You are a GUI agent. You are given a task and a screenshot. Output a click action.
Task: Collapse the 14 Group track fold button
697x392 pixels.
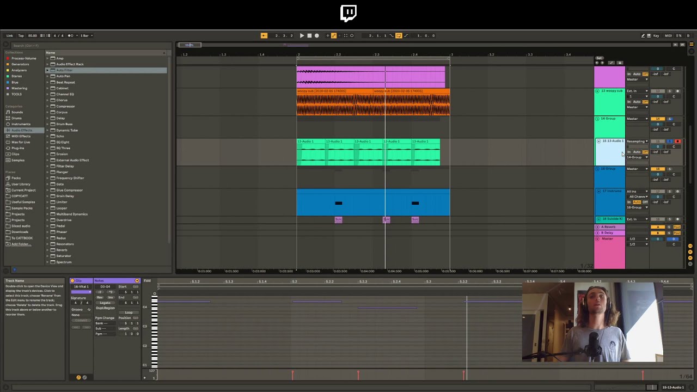(597, 119)
